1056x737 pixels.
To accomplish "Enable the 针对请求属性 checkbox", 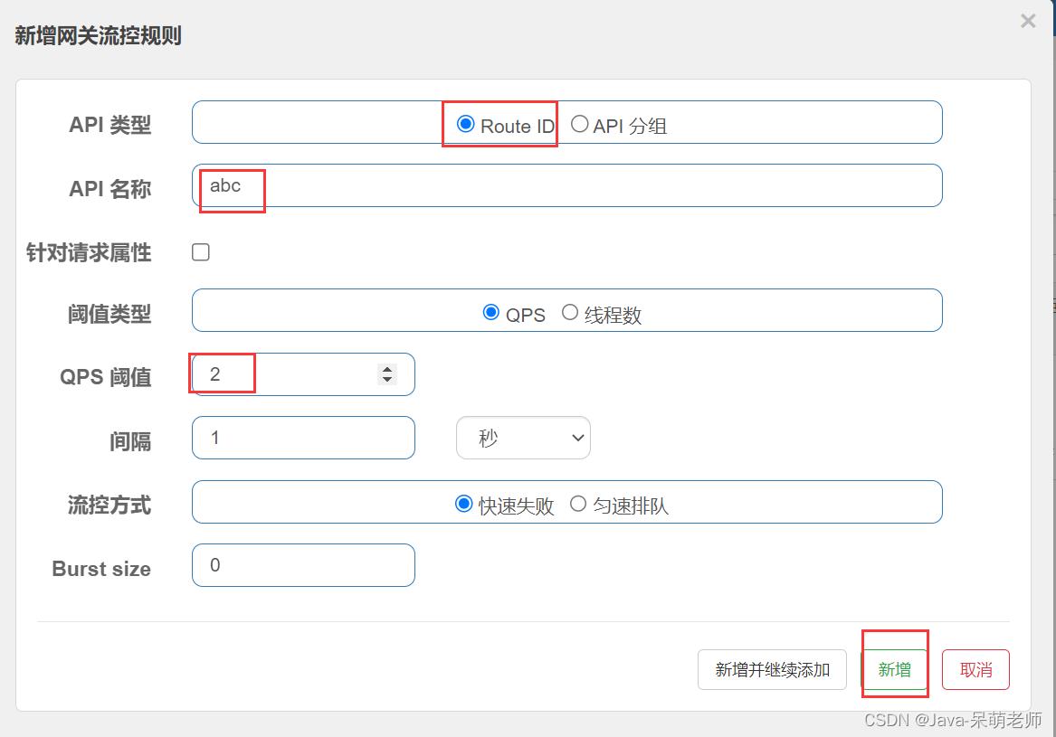I will [x=200, y=252].
